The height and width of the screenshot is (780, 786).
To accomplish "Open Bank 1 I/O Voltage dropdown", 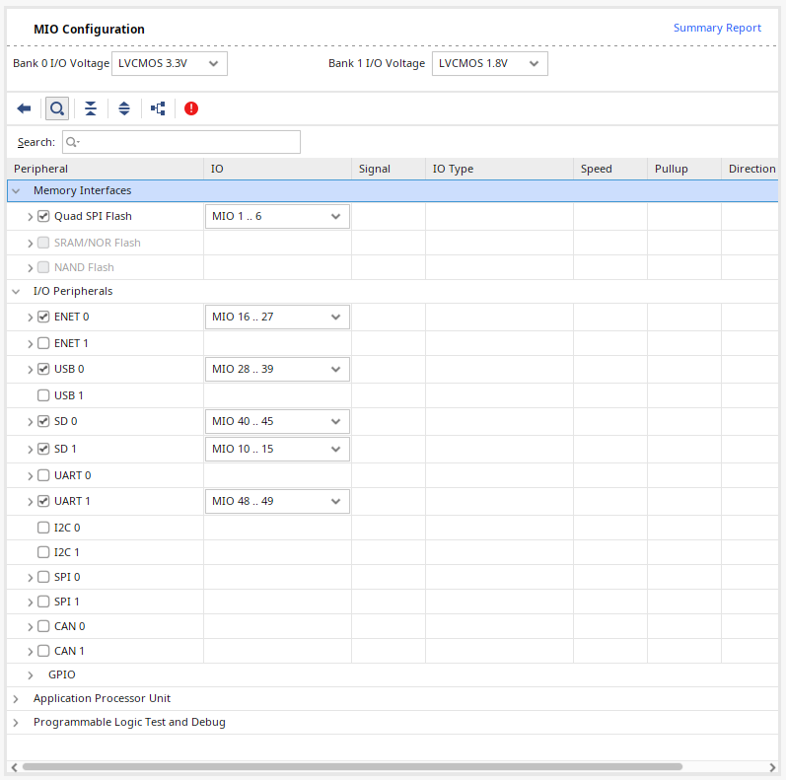I will (x=490, y=64).
